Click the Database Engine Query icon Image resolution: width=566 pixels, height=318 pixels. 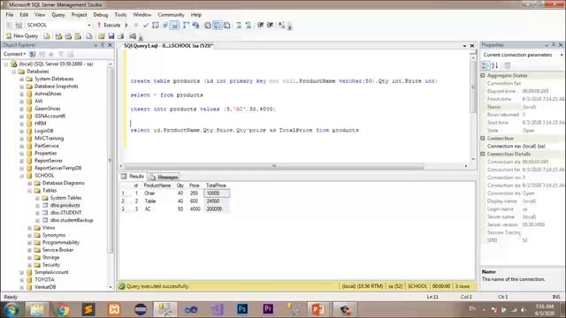click(x=47, y=36)
